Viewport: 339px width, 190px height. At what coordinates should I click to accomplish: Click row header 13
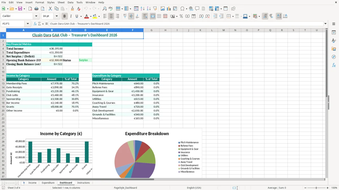pos(3,83)
